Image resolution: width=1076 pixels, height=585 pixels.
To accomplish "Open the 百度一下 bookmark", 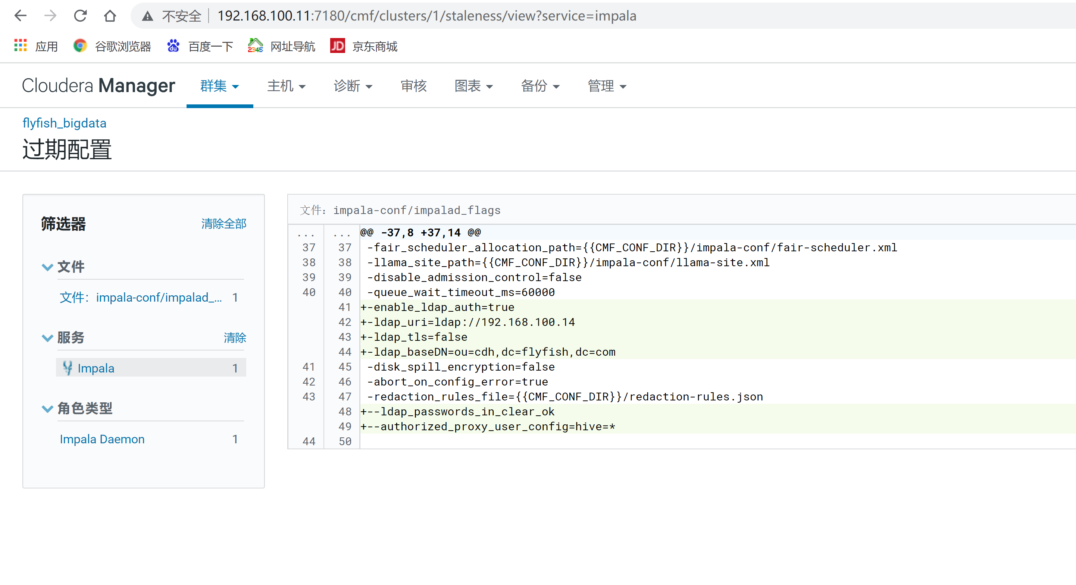I will (x=200, y=46).
